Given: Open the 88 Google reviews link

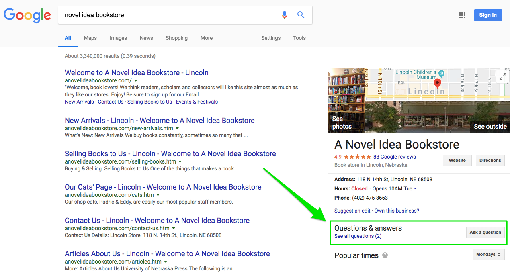Looking at the screenshot, I should [395, 157].
